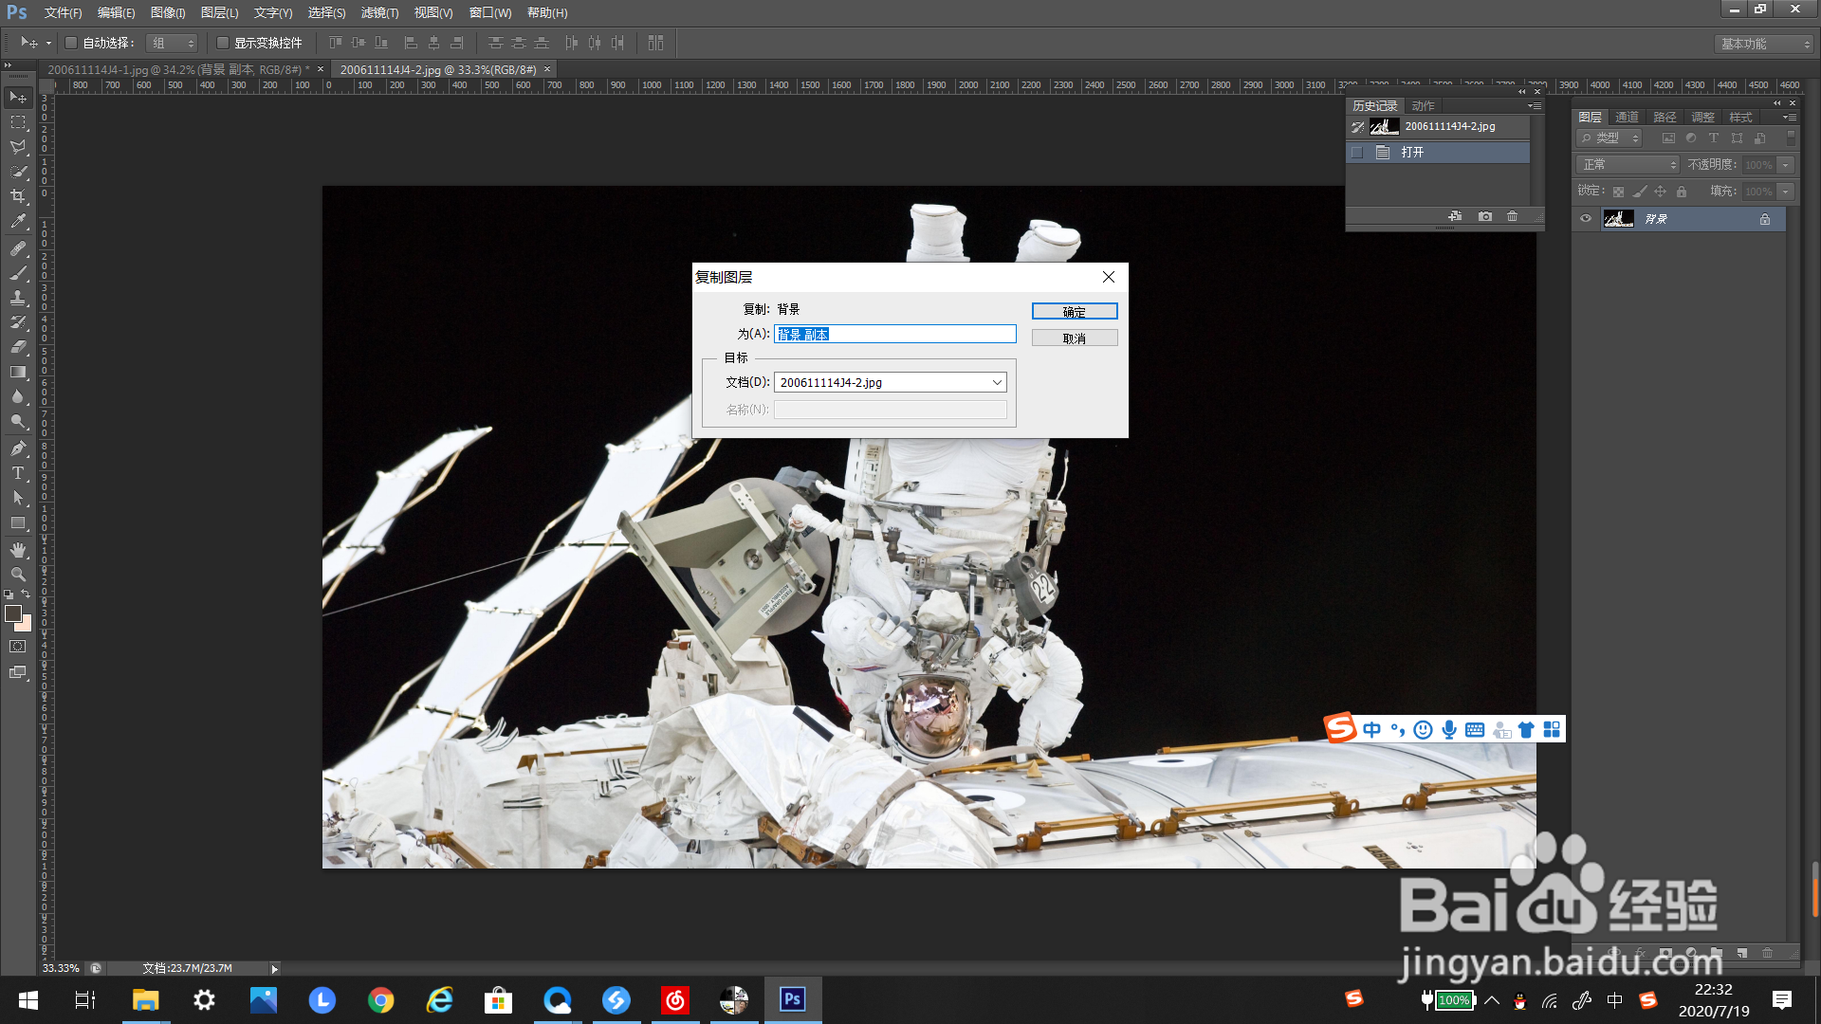This screenshot has width=1821, height=1024.
Task: Switch to the 通道 channels tab
Action: [1628, 118]
